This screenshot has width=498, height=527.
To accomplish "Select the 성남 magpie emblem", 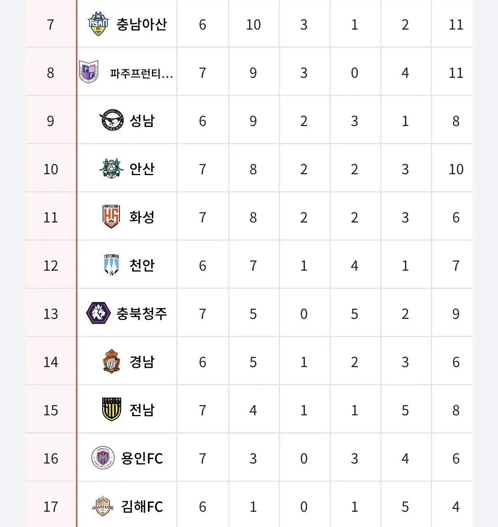I will pos(112,121).
